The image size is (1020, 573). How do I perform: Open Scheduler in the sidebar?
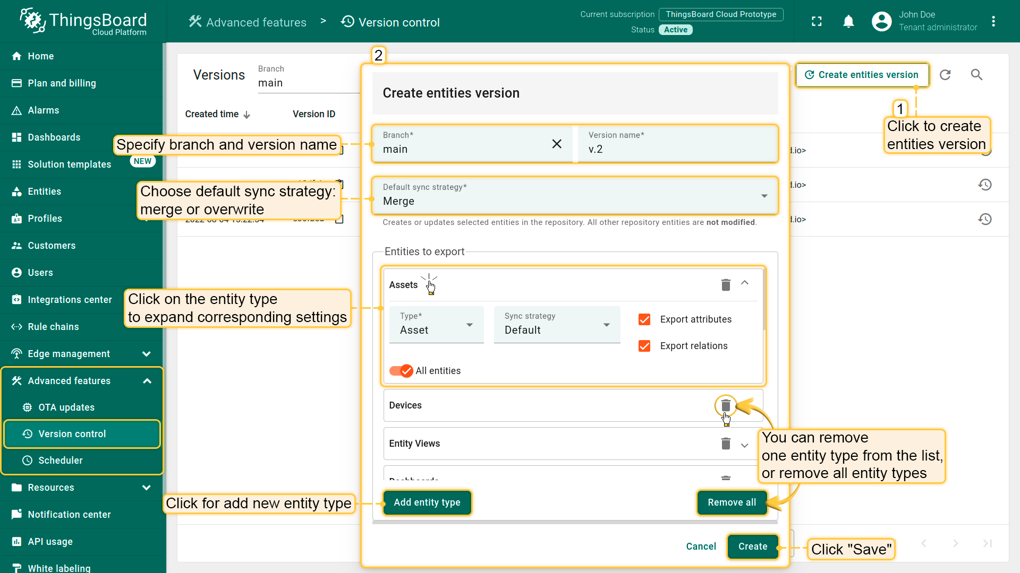click(61, 461)
